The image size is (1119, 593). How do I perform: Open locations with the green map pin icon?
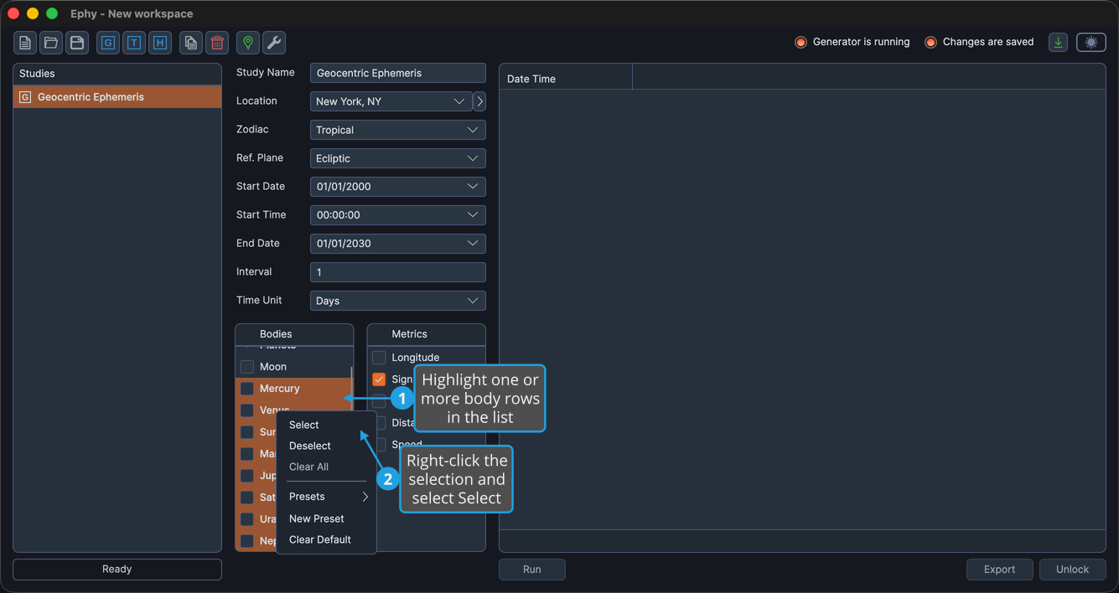pyautogui.click(x=248, y=43)
